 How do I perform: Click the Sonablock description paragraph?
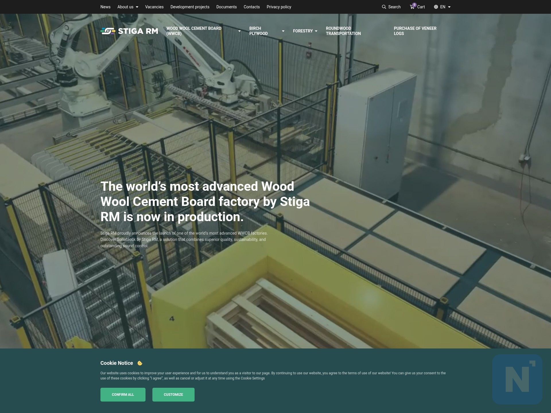tap(184, 239)
